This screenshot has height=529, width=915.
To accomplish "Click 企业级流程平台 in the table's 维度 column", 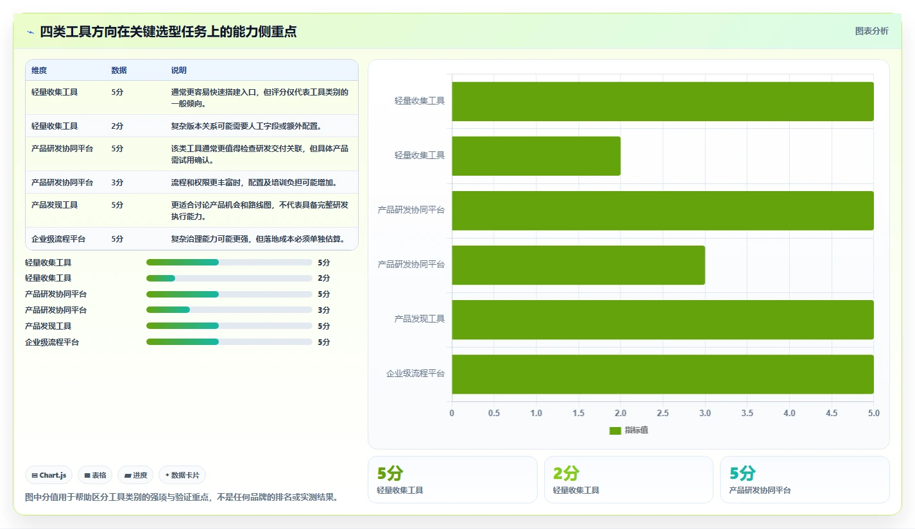I will point(58,239).
